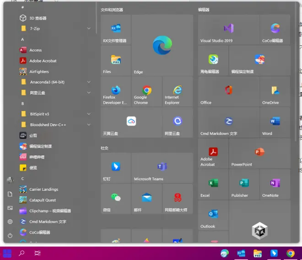The width and height of the screenshot is (302, 260).
Task: Launch the 网易邮箱大师 tile
Action: [x=178, y=199]
